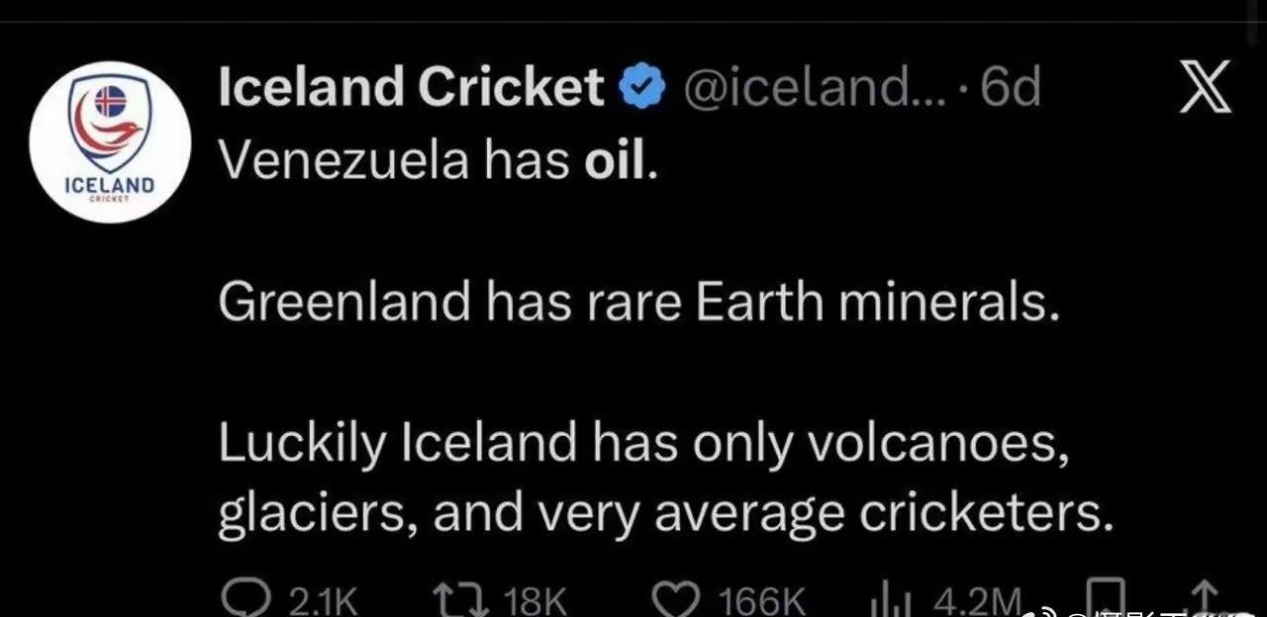Screen dimensions: 1267x617
Task: Click the 2.1K replies count
Action: pos(322,601)
